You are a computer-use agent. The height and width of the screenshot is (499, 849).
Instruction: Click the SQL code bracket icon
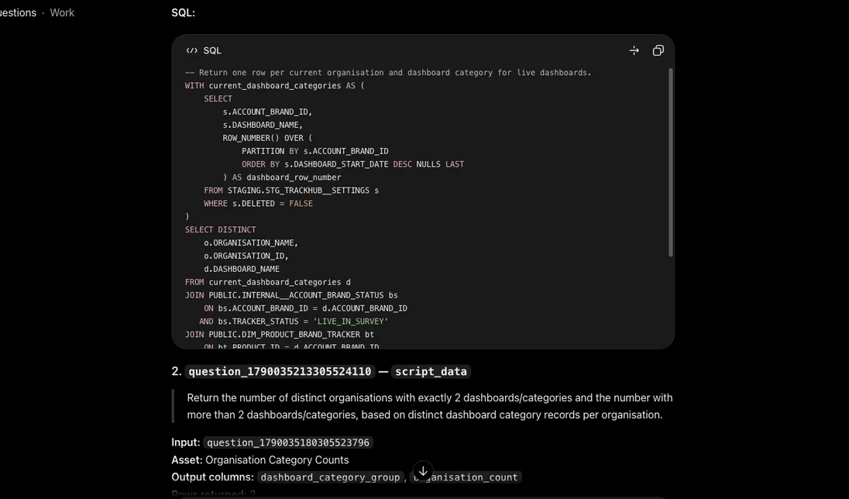pyautogui.click(x=191, y=50)
